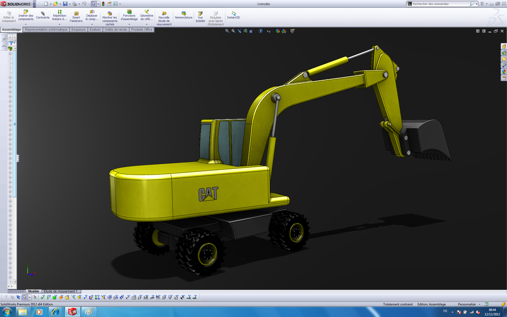Toggle the Filter Solid Bodies filter

point(67,297)
